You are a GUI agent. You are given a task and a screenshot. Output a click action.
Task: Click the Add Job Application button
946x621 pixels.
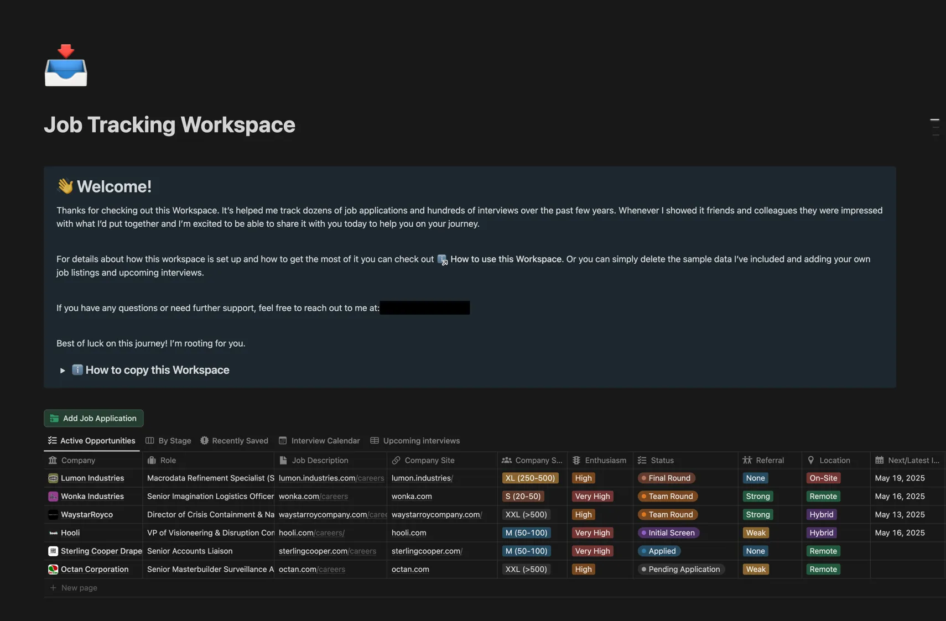93,418
